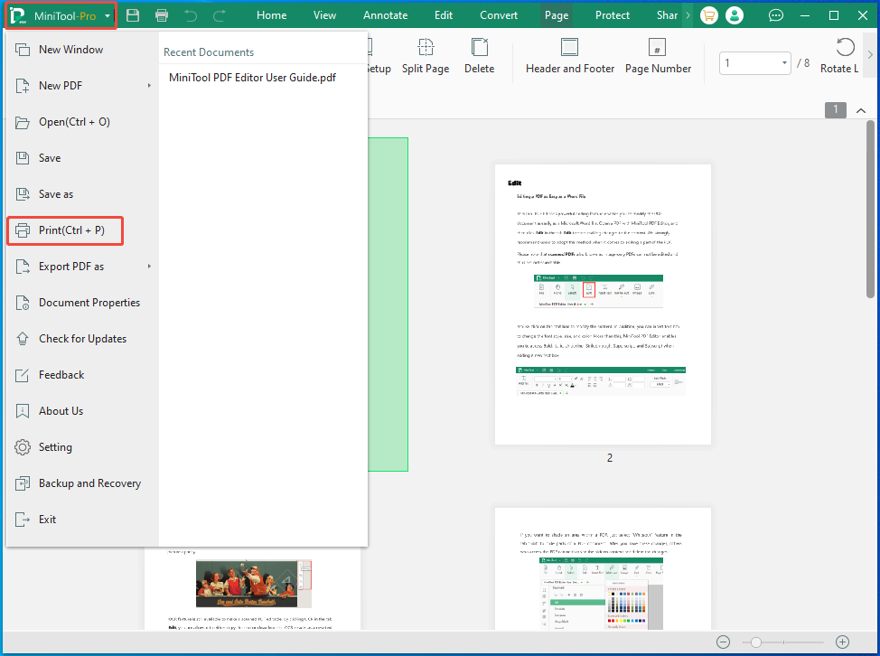Viewport: 880px width, 656px height.
Task: Click the Document Properties icon
Action: pyautogui.click(x=23, y=303)
